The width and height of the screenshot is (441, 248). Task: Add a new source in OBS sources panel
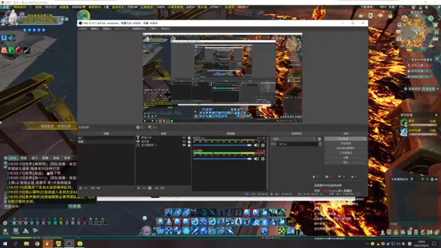[x=138, y=188]
